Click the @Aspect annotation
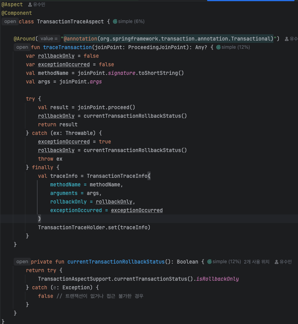This screenshot has width=298, height=324. click(12, 4)
